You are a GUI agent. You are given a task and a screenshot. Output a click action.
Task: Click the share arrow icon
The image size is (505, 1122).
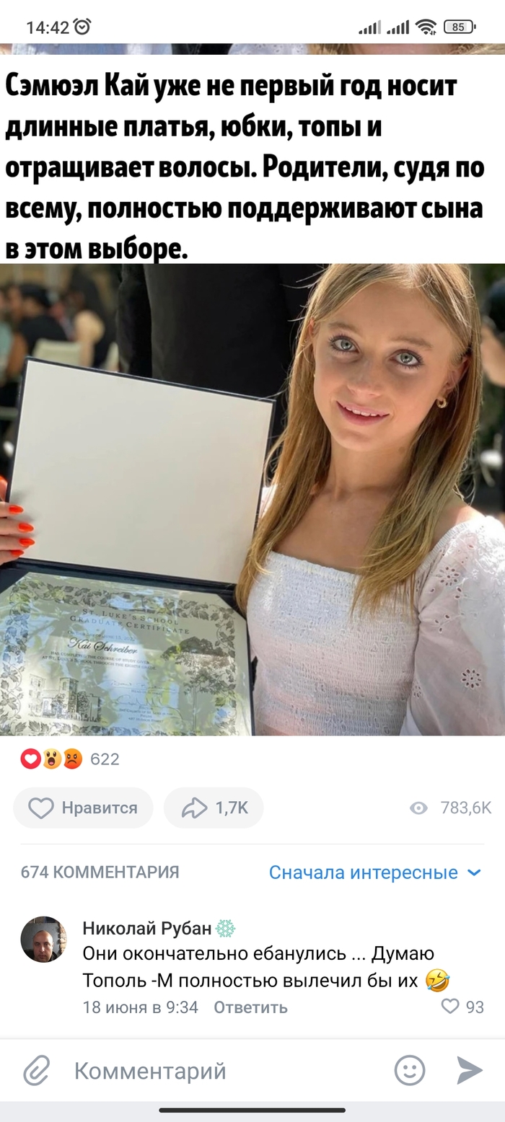[193, 808]
